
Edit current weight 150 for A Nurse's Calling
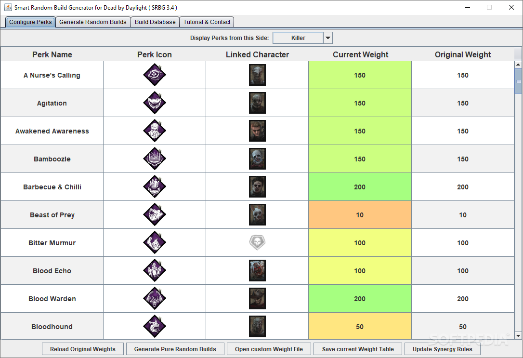(x=360, y=75)
